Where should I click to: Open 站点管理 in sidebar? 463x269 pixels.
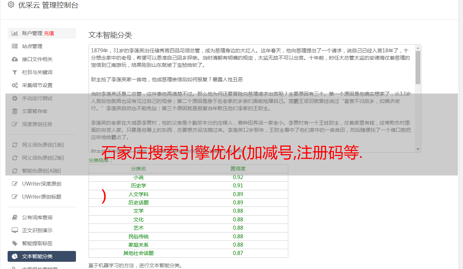pyautogui.click(x=42, y=46)
